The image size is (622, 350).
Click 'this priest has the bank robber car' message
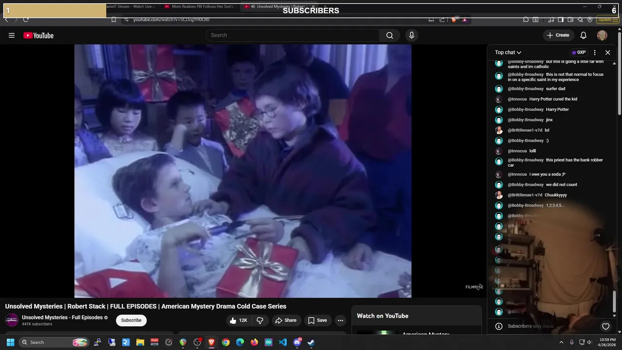[555, 162]
